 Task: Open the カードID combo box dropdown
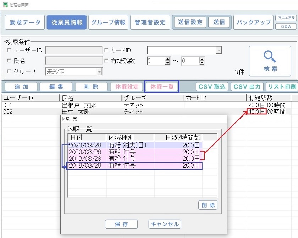pos(219,50)
